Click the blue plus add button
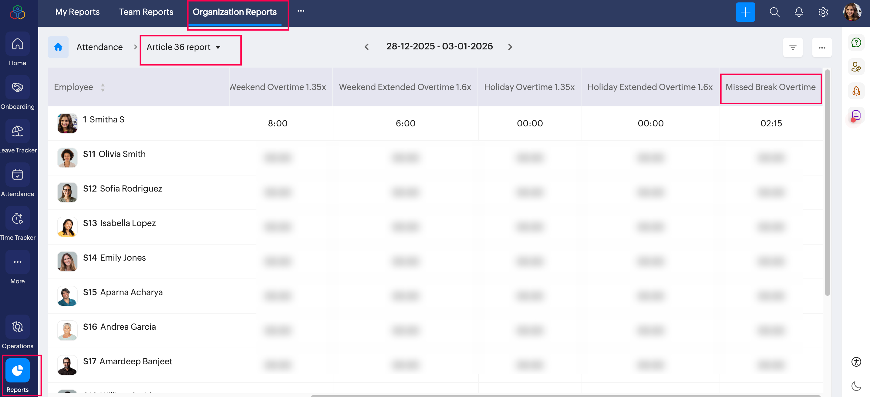The image size is (870, 397). point(745,12)
